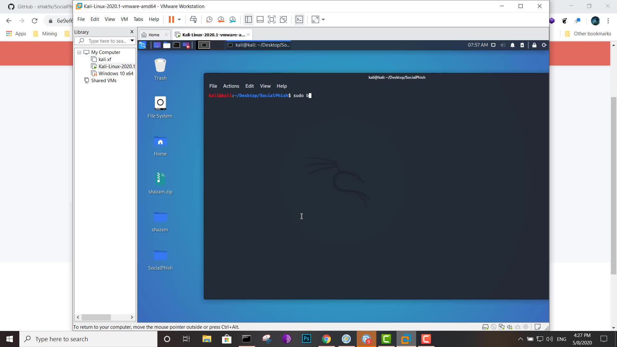Click the library search input field
Image resolution: width=617 pixels, height=347 pixels.
pyautogui.click(x=107, y=41)
